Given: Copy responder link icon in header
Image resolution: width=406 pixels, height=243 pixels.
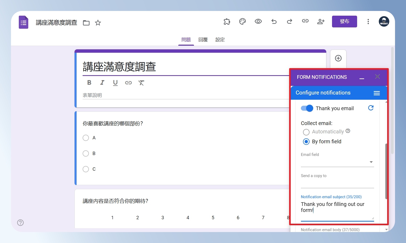Looking at the screenshot, I should (305, 21).
